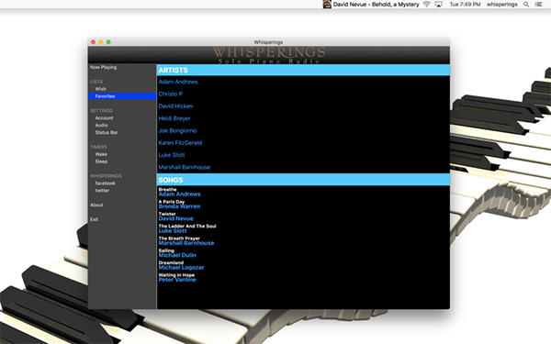Click the album art icon in menu bar

click(x=327, y=5)
